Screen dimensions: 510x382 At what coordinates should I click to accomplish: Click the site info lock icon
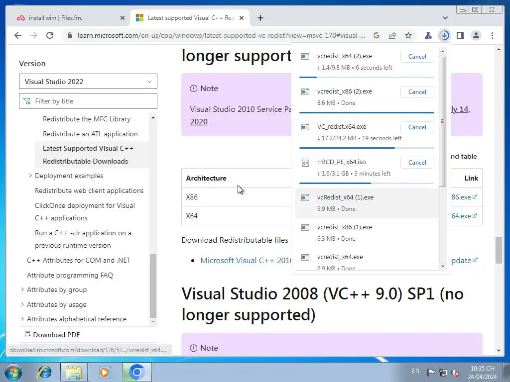(x=70, y=35)
